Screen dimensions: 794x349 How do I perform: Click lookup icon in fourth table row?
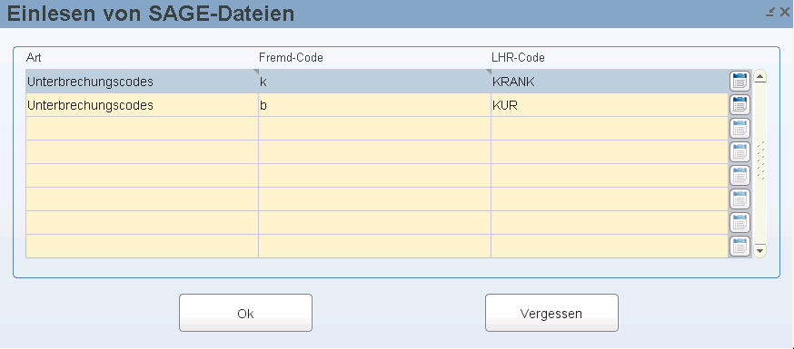coord(739,152)
